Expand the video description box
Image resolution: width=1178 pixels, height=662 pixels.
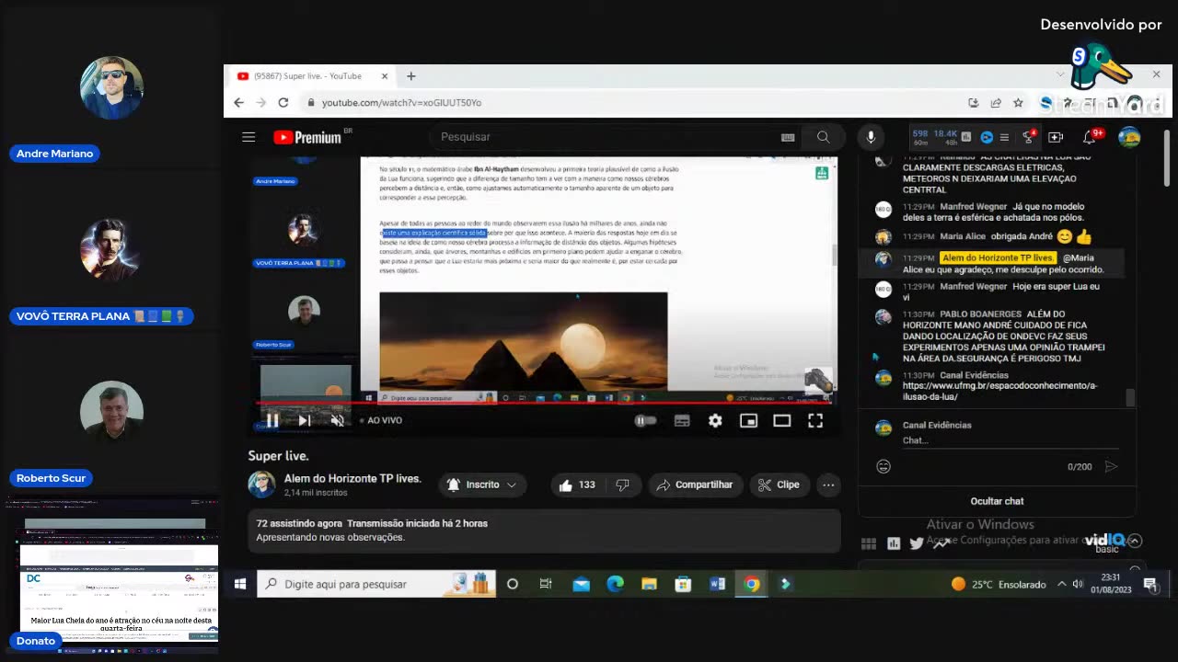[544, 531]
